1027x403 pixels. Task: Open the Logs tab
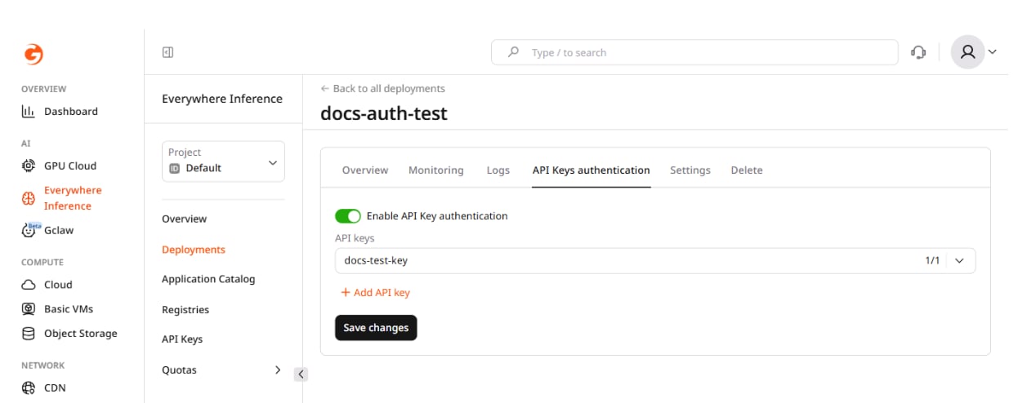tap(498, 170)
